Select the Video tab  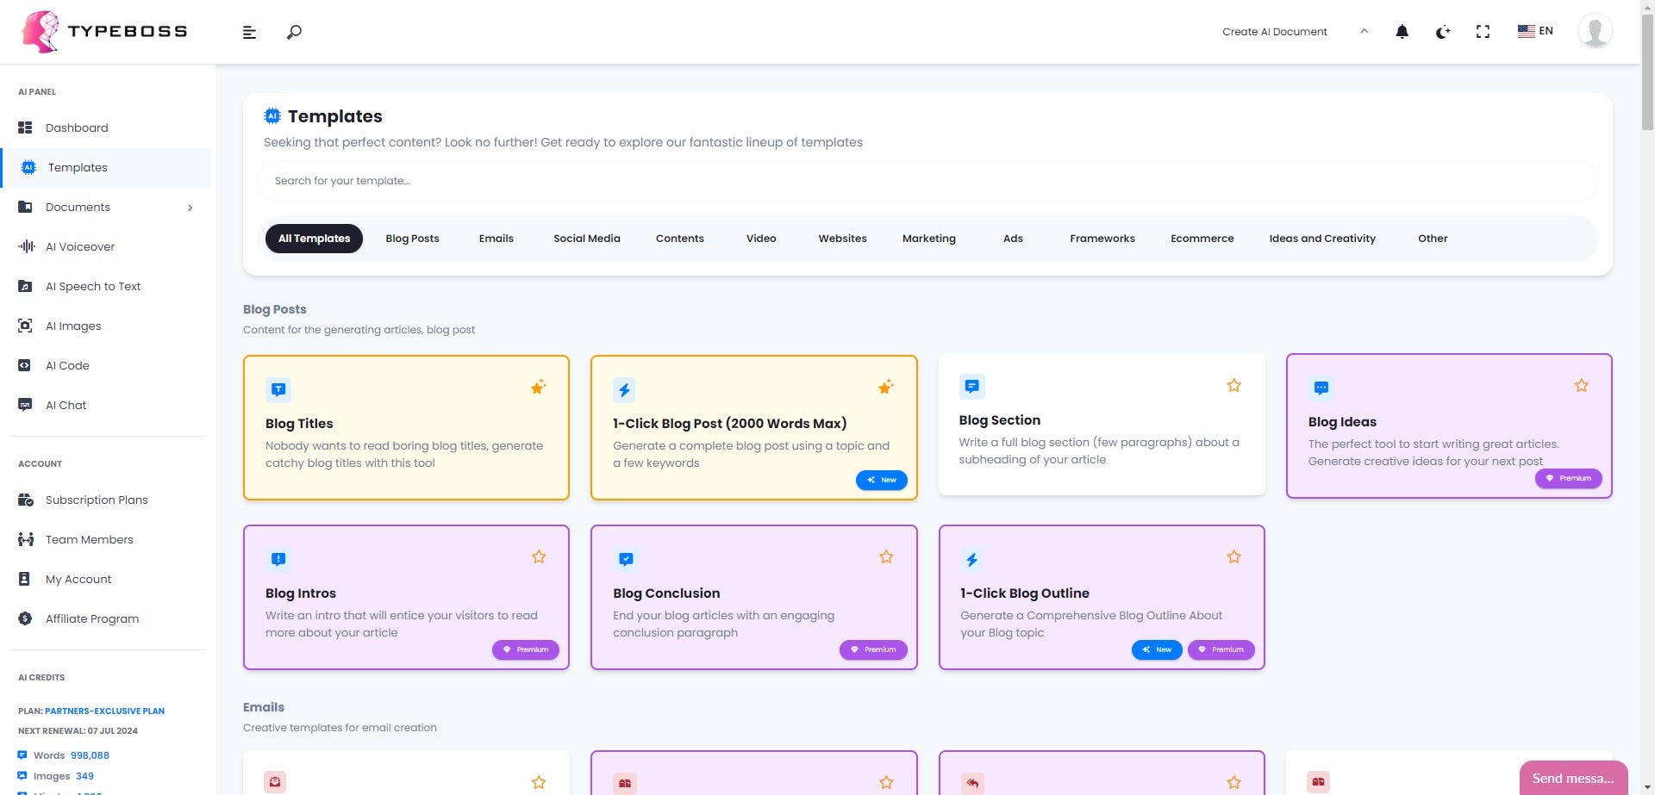point(761,239)
